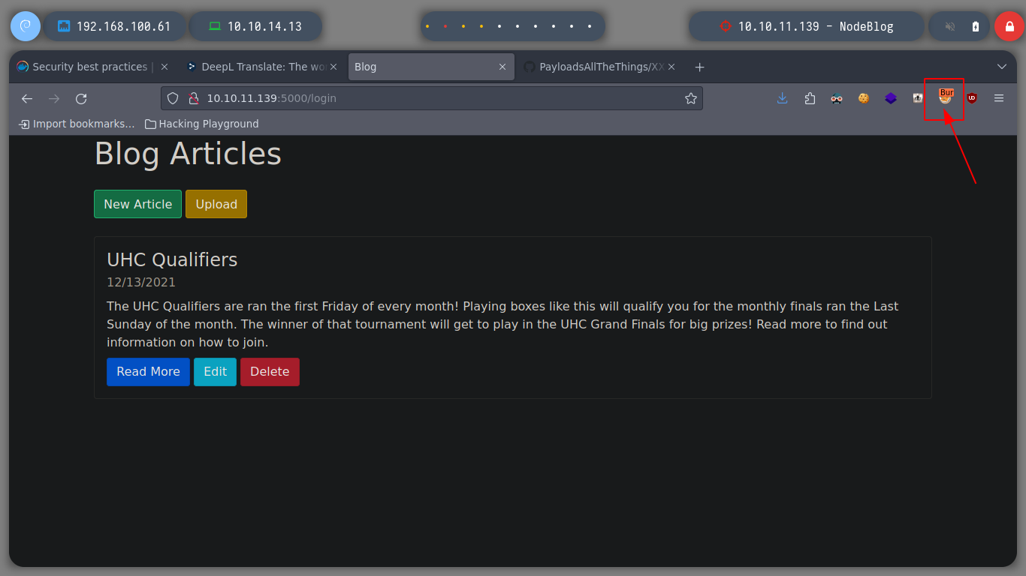
Task: Close the DeepL Translate tab
Action: coord(333,67)
